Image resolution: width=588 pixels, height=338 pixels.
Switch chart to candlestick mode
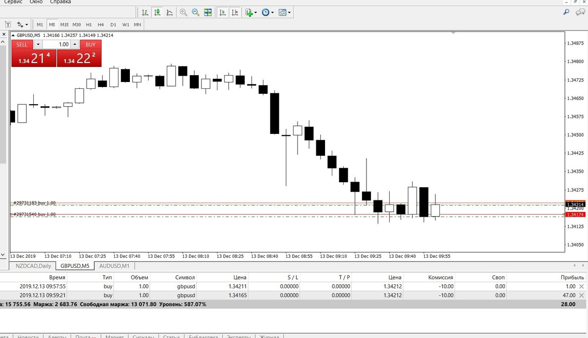(x=157, y=13)
